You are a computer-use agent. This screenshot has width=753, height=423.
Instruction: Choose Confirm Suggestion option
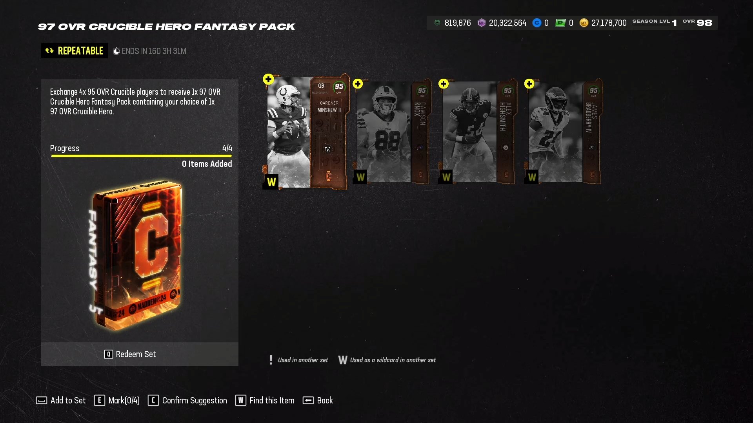(x=187, y=400)
